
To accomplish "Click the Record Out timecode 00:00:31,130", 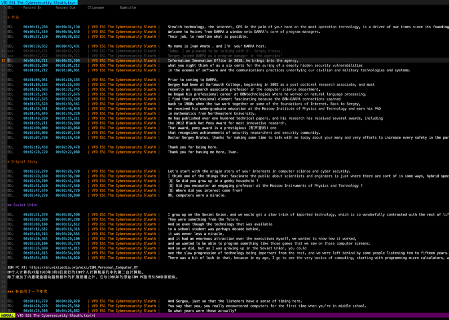I will tap(68, 27).
